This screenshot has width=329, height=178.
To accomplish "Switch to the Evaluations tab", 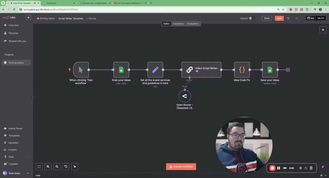I will tap(193, 24).
